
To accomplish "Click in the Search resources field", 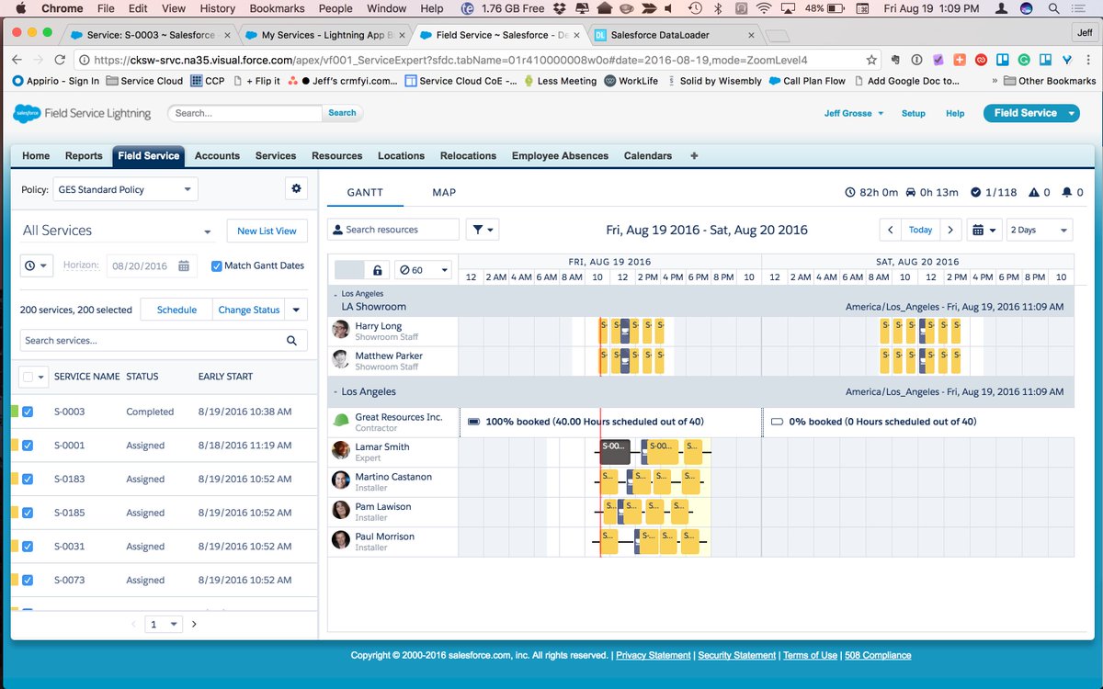I will pos(393,230).
